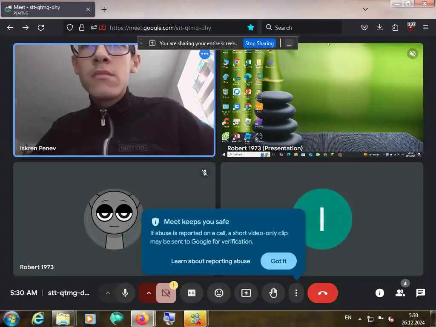Click the 5:30 AM meeting time text

coord(24,293)
